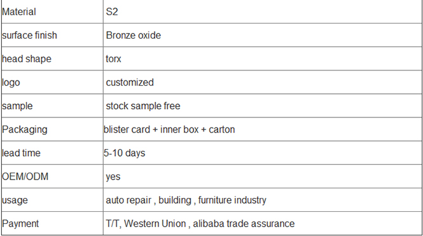Select the customized logo value
The height and width of the screenshot is (236, 423).
130,82
